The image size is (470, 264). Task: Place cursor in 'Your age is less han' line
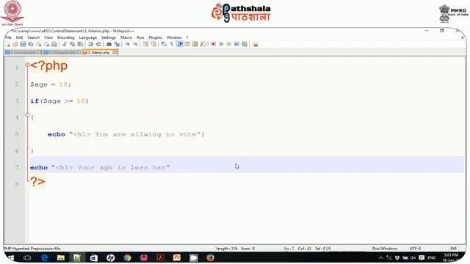[x=100, y=167]
